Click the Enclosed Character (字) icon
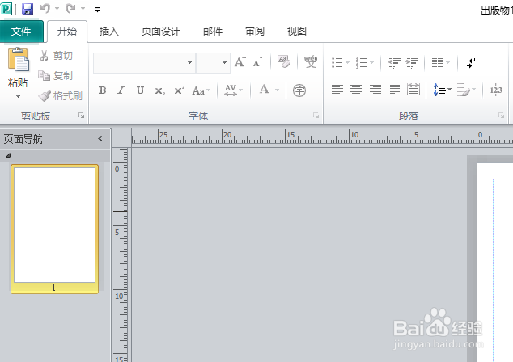 pyautogui.click(x=299, y=90)
